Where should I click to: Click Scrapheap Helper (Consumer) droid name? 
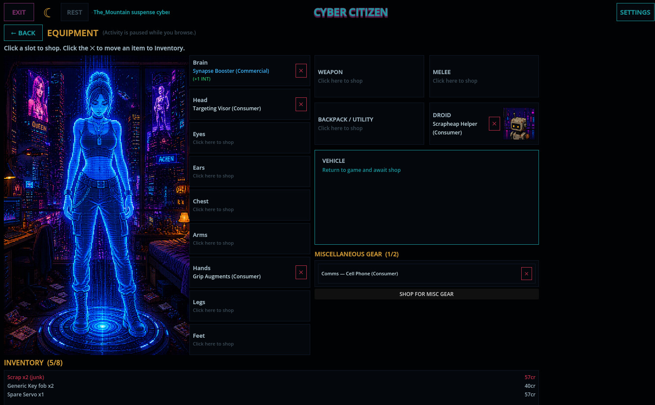(455, 128)
